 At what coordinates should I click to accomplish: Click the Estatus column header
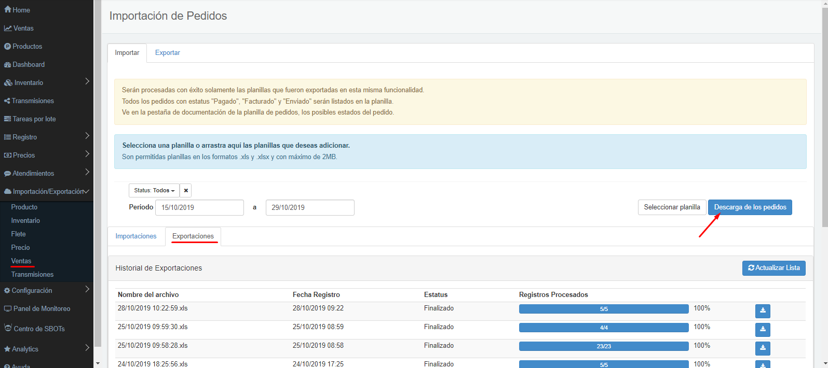[x=436, y=295]
